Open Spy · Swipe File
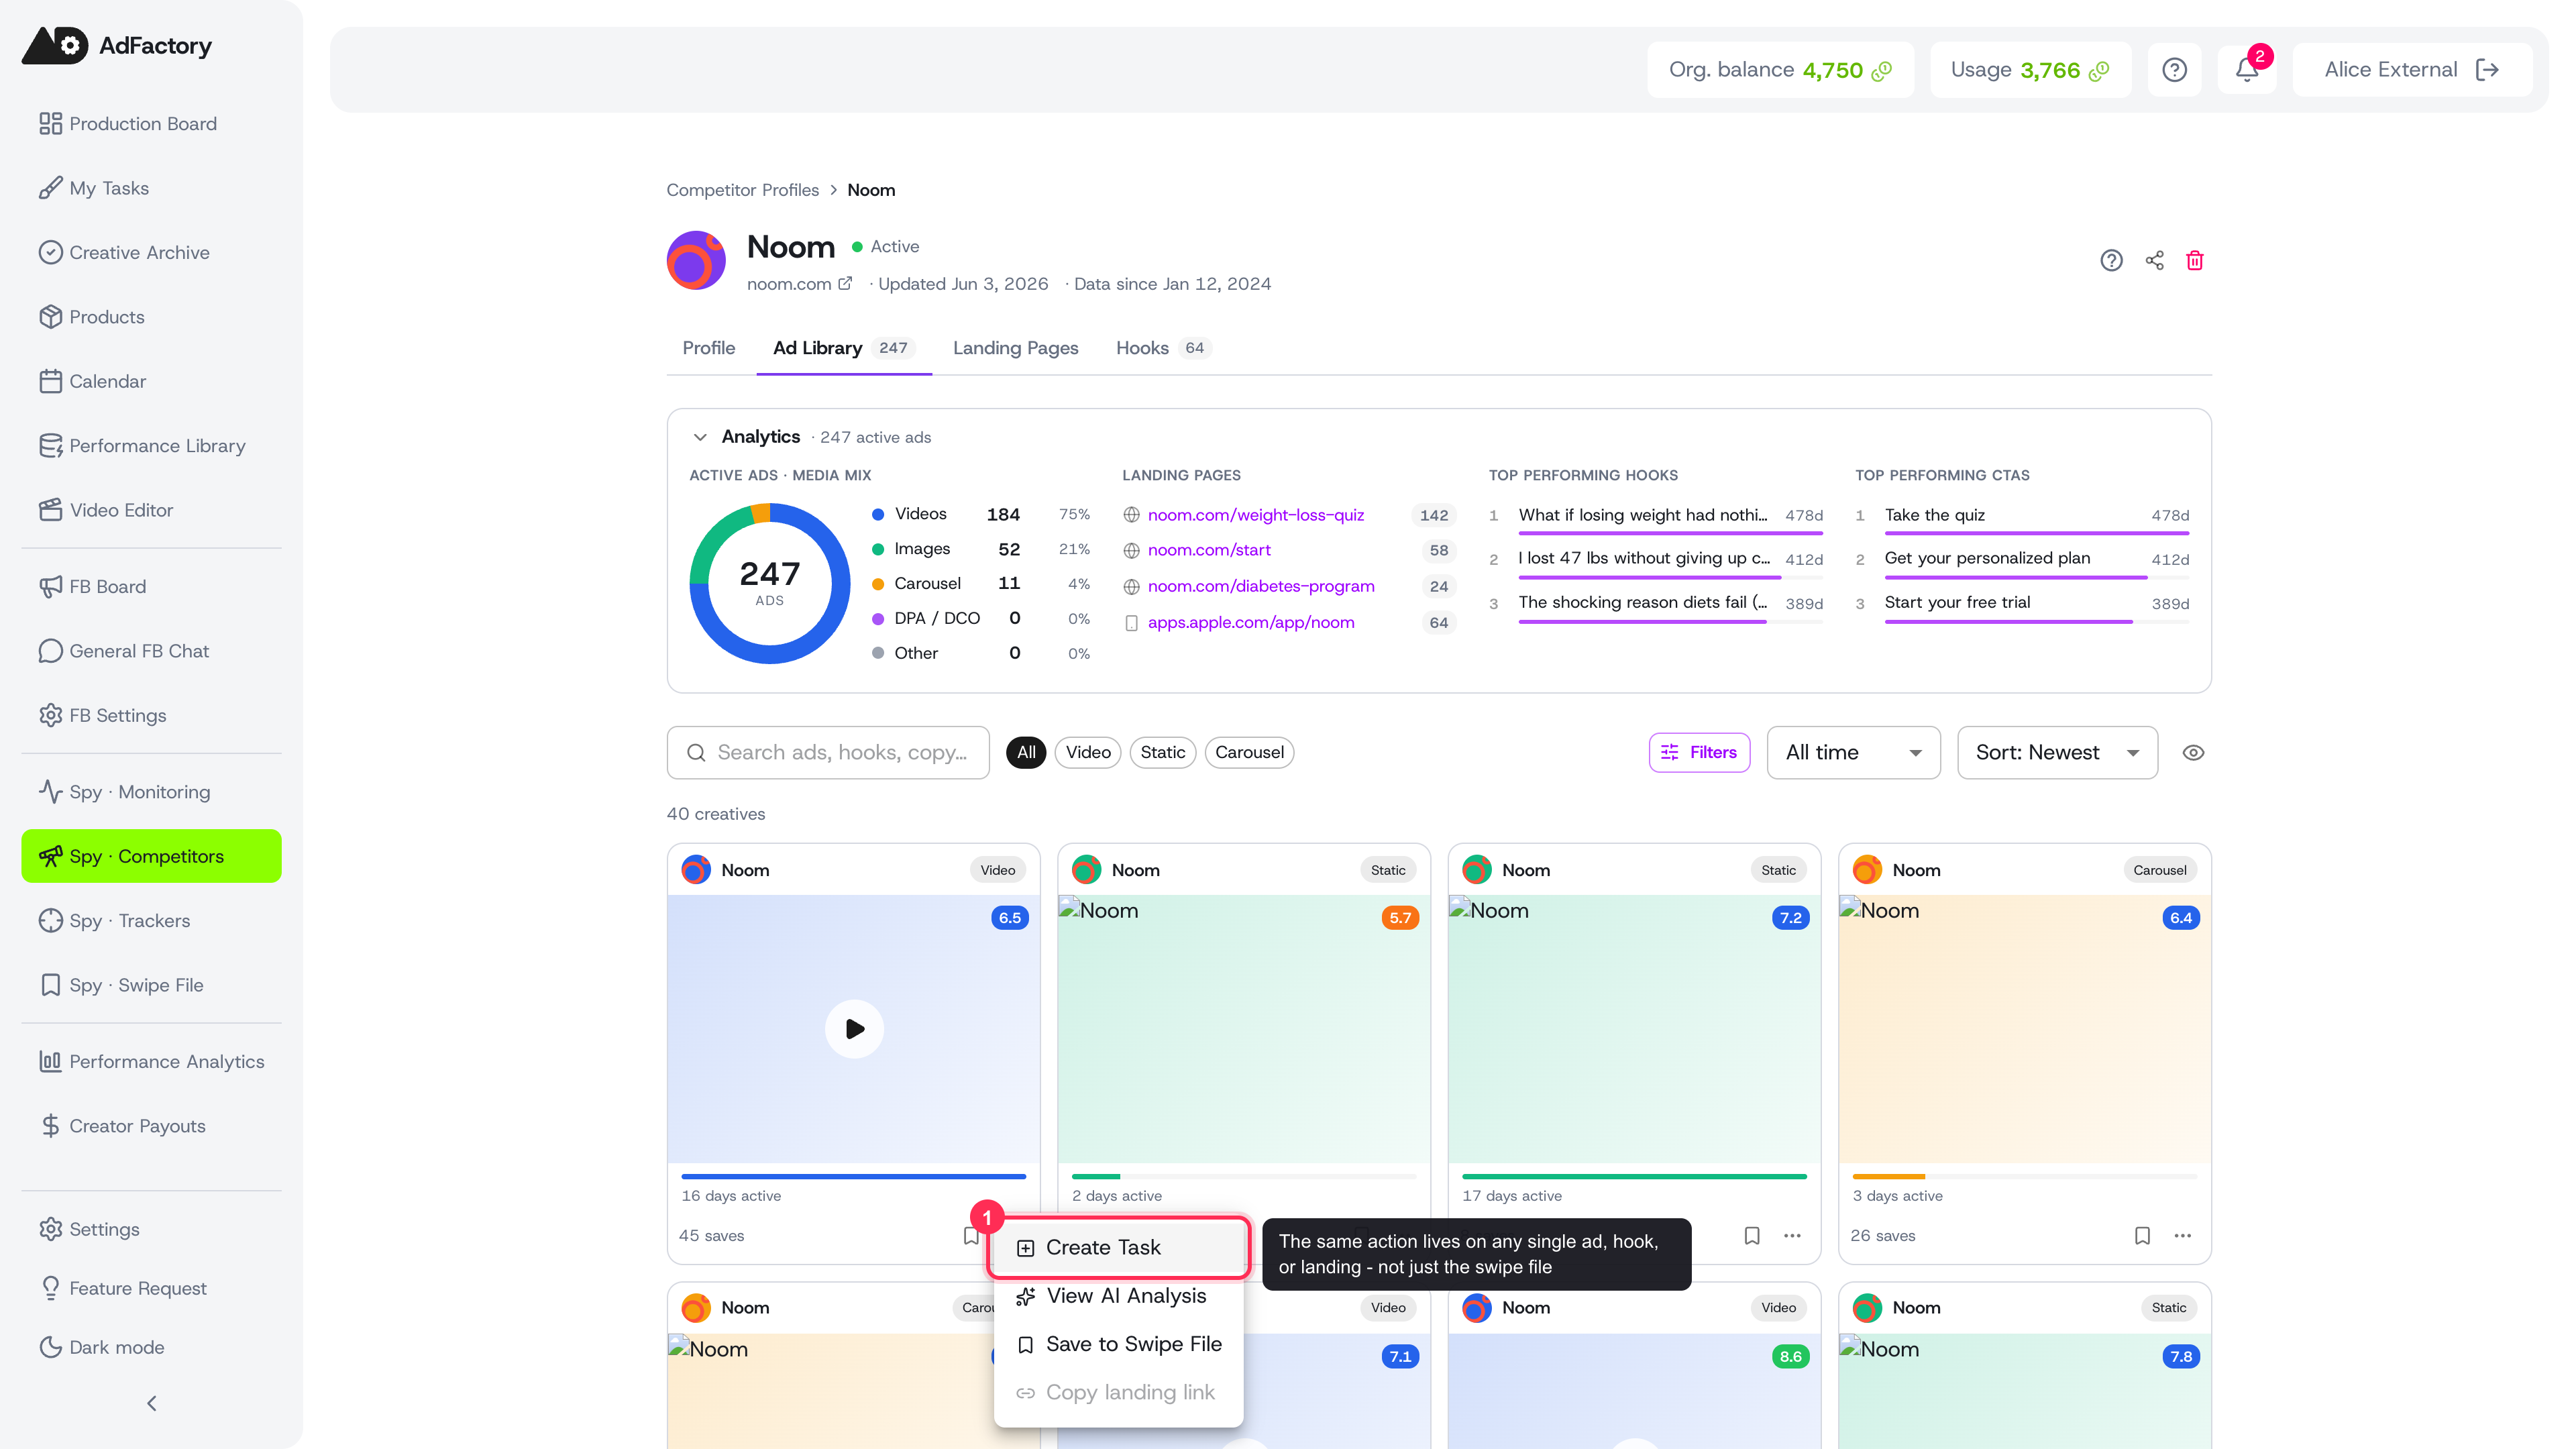The width and height of the screenshot is (2576, 1449). point(151,985)
